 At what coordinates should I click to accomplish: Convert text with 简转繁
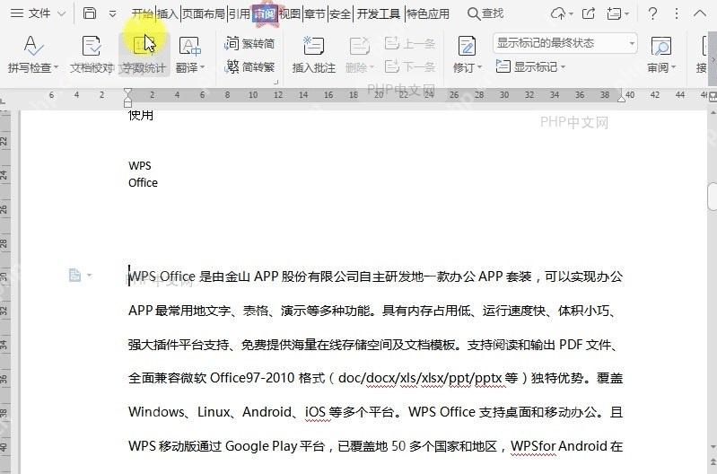(249, 66)
